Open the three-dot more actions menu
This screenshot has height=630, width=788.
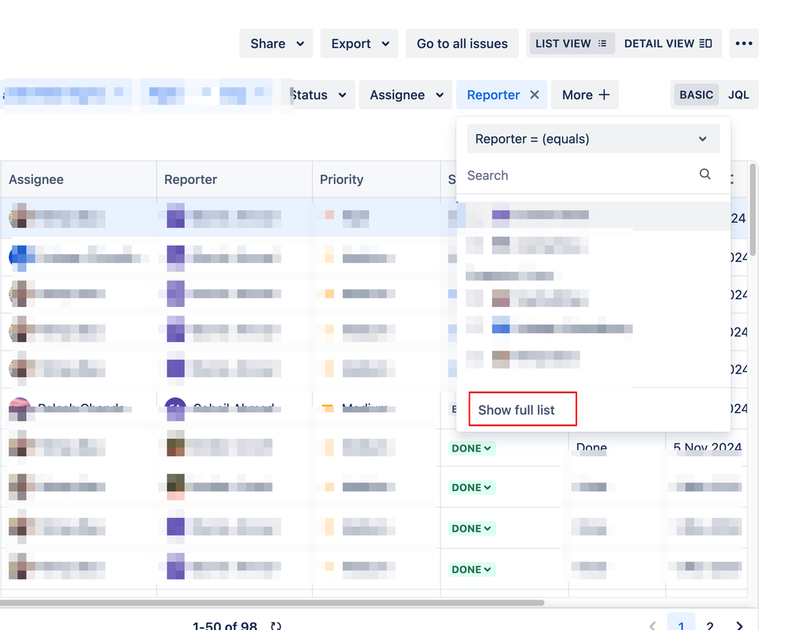(744, 43)
